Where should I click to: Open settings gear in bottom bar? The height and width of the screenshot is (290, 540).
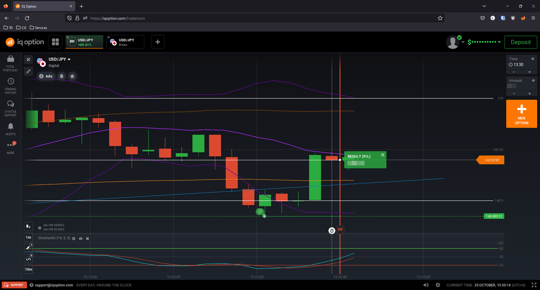(438, 285)
